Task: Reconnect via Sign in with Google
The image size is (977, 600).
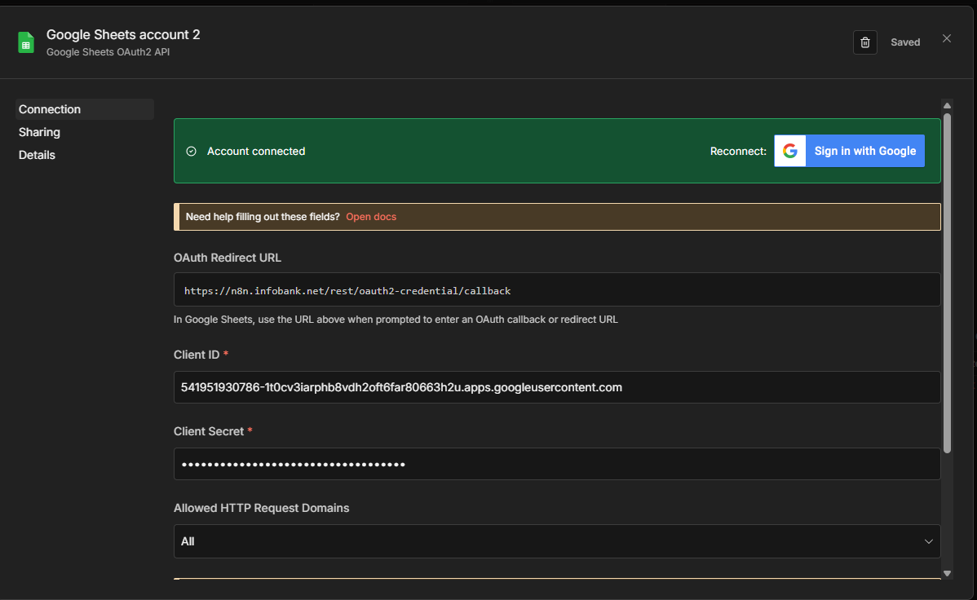Action: [x=849, y=151]
